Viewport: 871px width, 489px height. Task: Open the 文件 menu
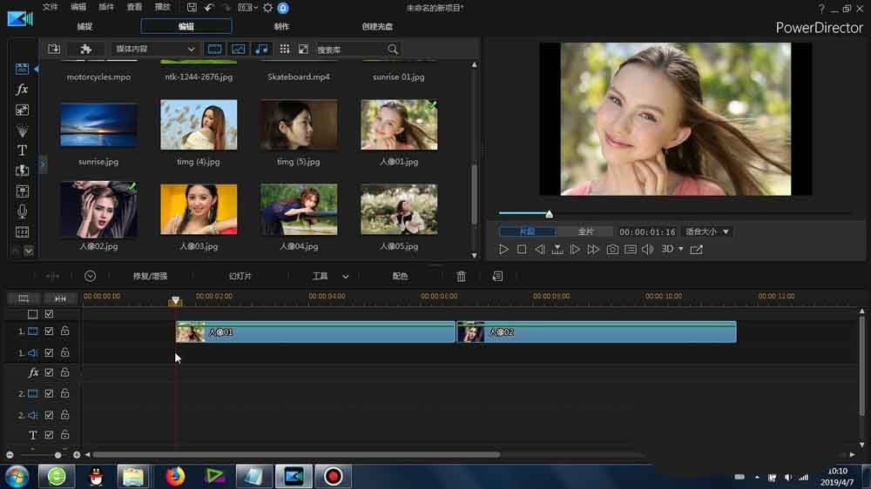[51, 7]
